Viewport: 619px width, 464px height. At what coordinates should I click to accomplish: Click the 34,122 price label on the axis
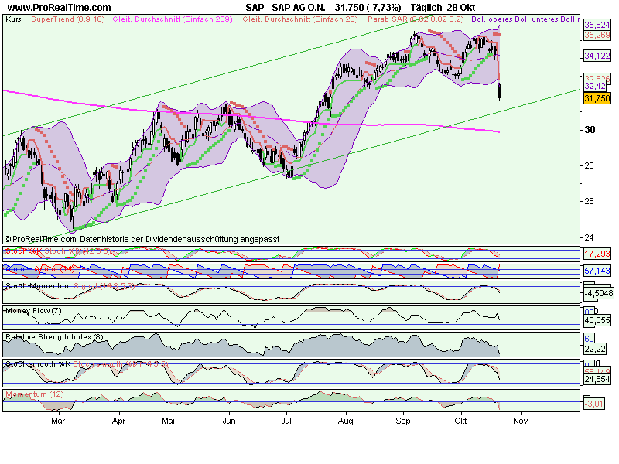click(597, 56)
